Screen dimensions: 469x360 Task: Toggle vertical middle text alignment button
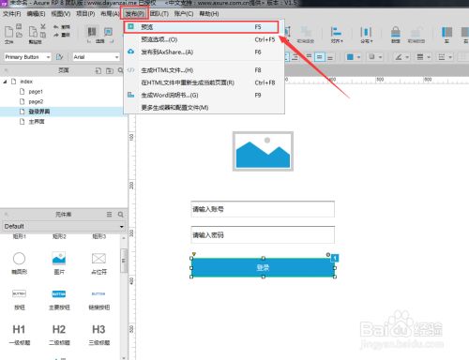pos(319,57)
